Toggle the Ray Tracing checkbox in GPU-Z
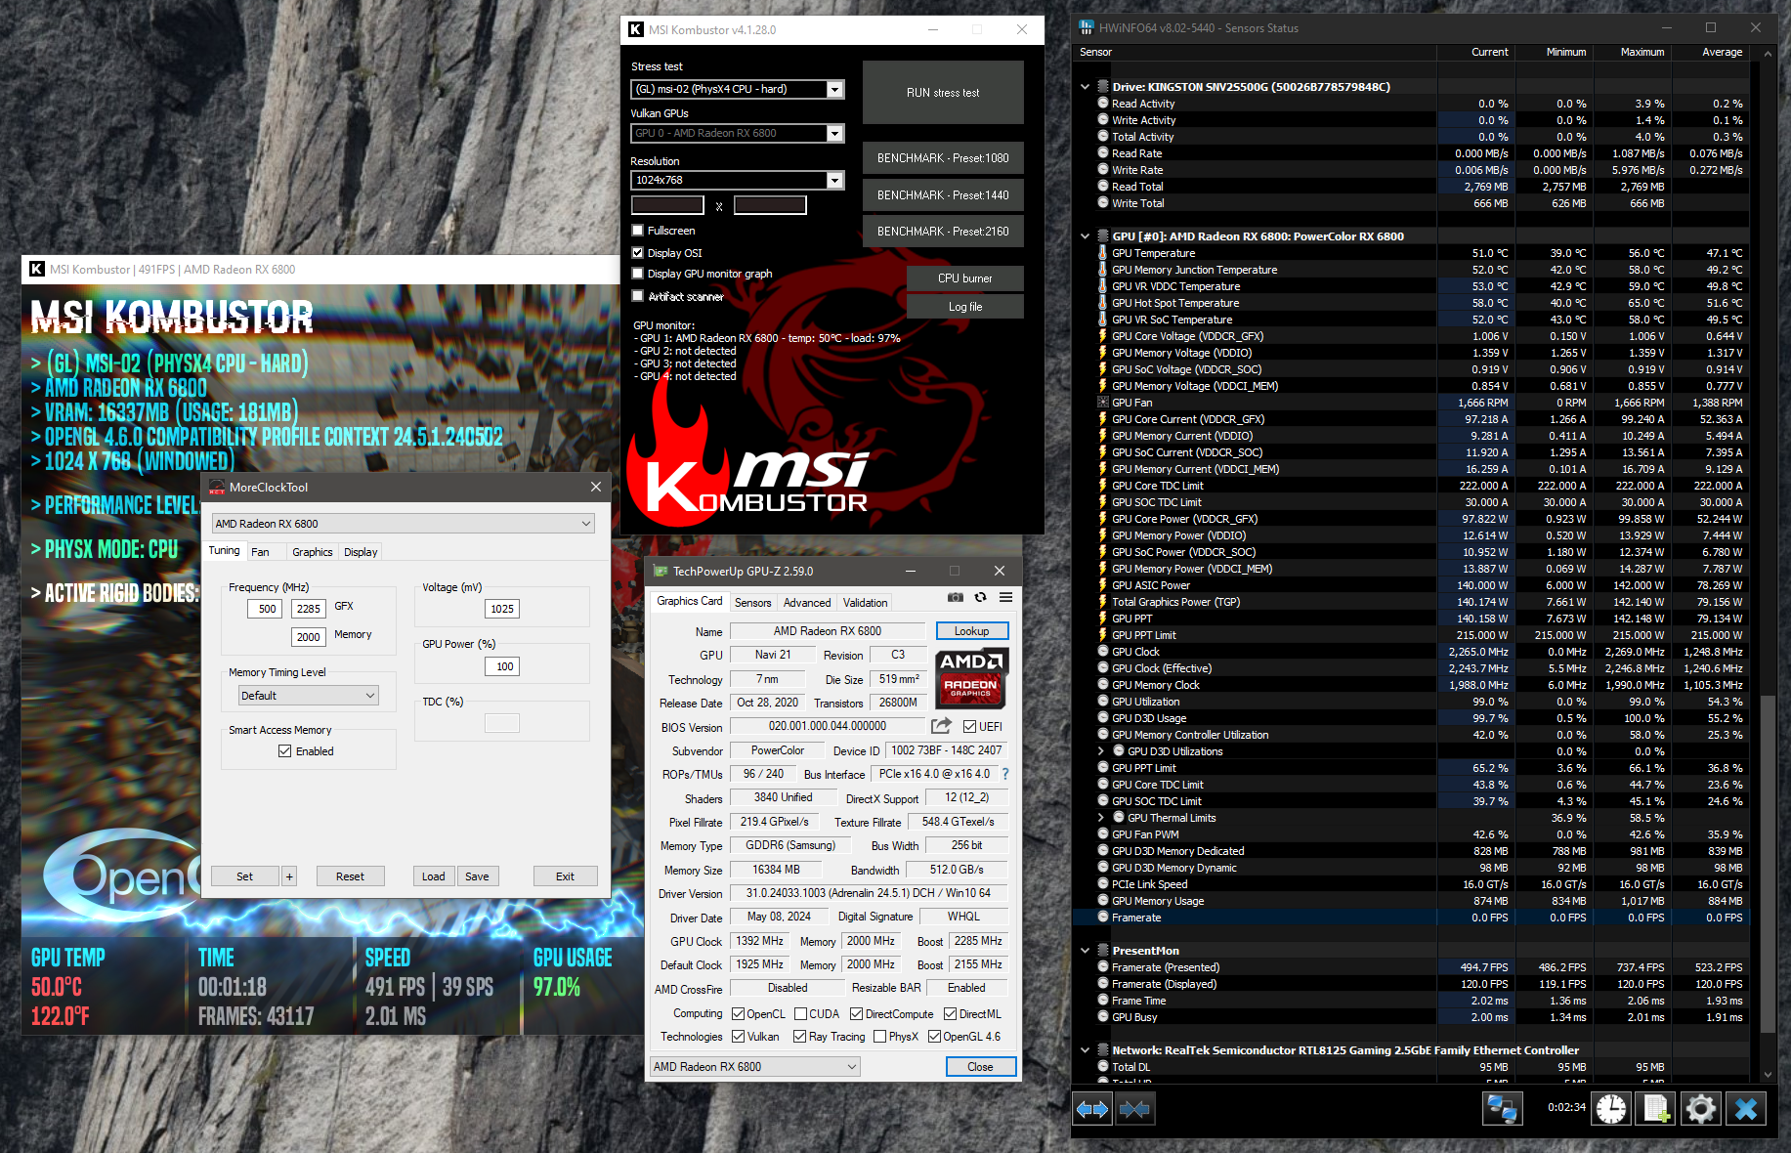The height and width of the screenshot is (1153, 1791). (x=800, y=1037)
